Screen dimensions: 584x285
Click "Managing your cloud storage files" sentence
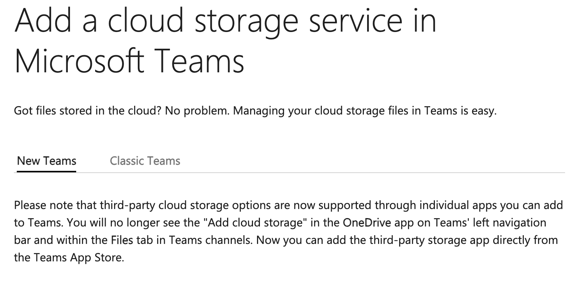(x=365, y=111)
